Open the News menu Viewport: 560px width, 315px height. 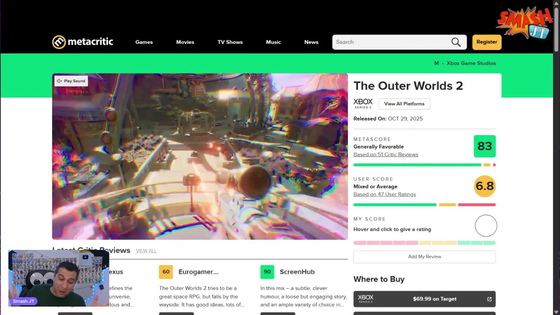[311, 42]
